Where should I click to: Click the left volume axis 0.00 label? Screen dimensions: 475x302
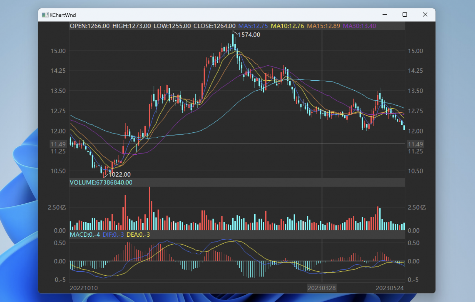[60, 230]
